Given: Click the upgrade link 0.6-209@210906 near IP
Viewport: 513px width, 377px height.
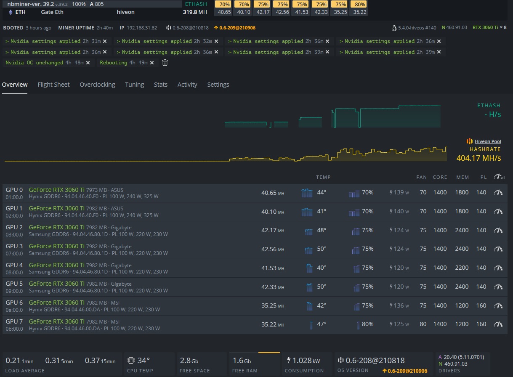Looking at the screenshot, I should 235,28.
